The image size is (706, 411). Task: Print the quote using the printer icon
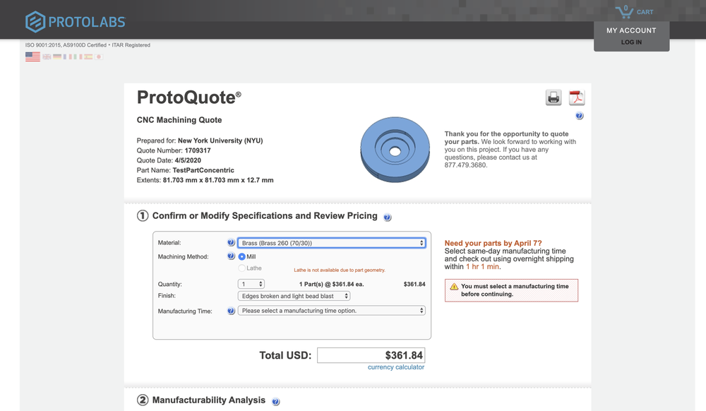554,97
